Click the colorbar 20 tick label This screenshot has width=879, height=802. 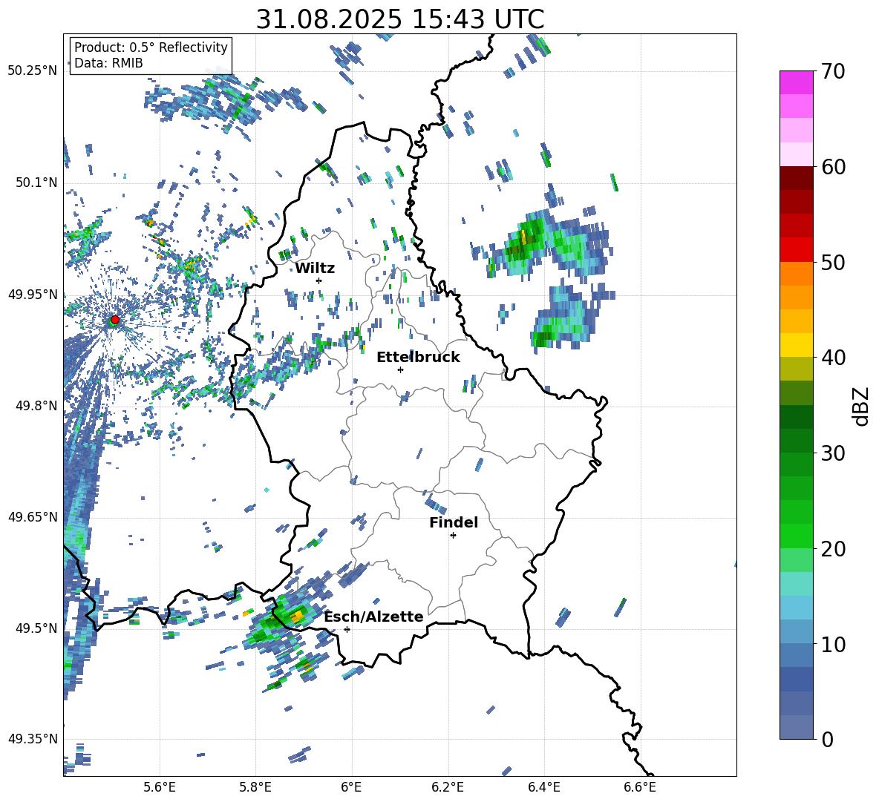(833, 548)
